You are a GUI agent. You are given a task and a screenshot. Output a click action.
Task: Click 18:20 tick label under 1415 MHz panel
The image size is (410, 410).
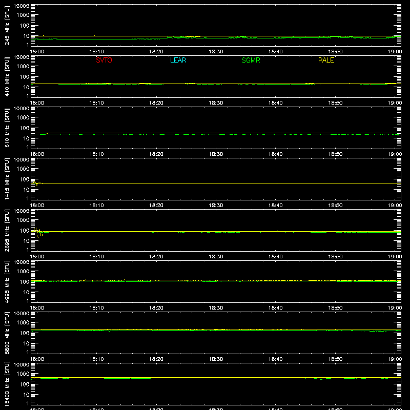[156, 206]
